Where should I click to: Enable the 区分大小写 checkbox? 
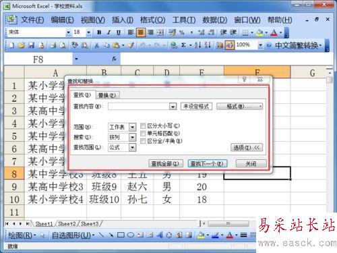[x=143, y=125]
